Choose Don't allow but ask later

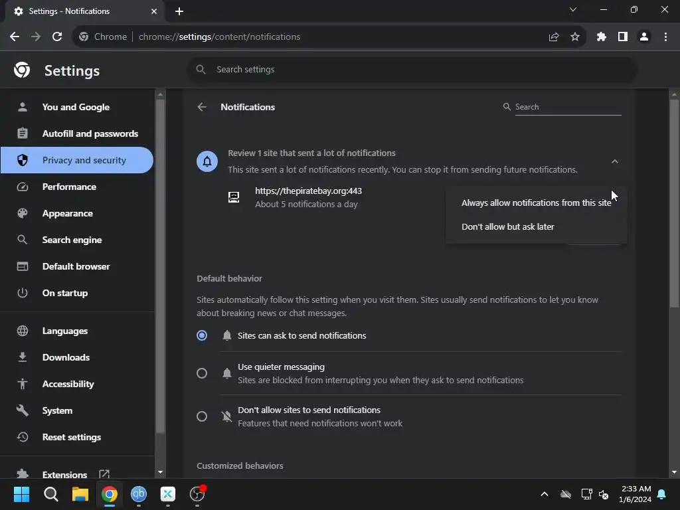pyautogui.click(x=537, y=227)
